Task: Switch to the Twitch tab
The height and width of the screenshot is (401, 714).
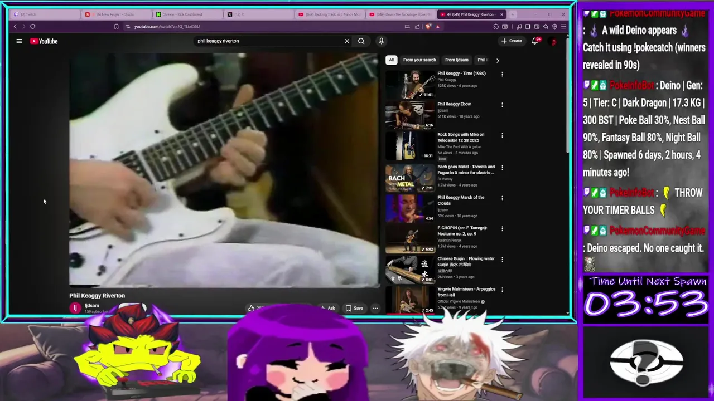Action: (x=45, y=14)
